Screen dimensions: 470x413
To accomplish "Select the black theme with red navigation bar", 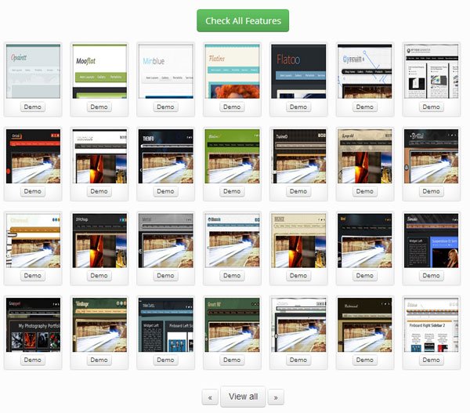I will (33, 156).
